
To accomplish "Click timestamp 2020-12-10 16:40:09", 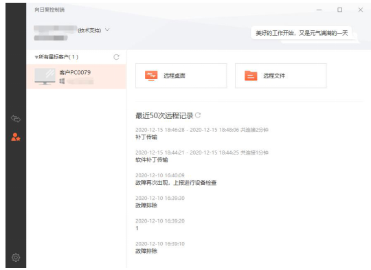I will tap(160, 175).
